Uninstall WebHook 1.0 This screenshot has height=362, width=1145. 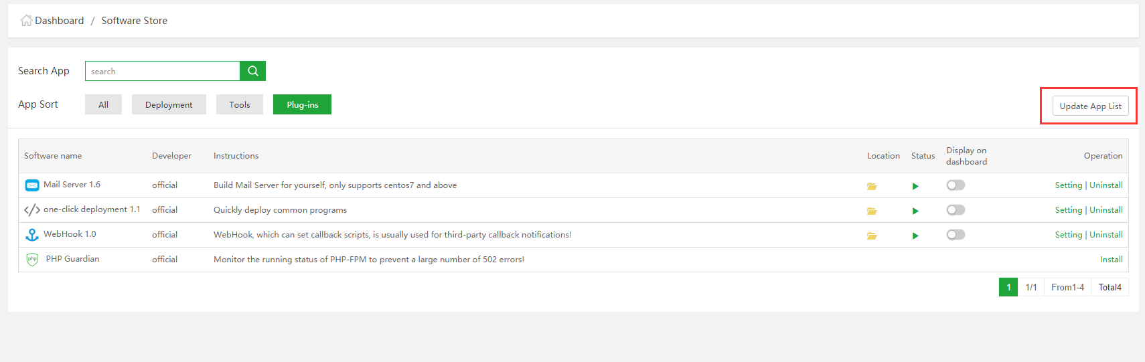coord(1106,235)
